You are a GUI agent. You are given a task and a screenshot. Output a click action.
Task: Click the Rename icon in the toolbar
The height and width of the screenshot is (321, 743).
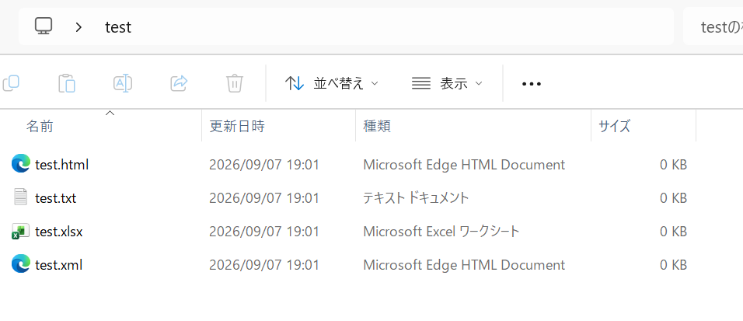123,83
